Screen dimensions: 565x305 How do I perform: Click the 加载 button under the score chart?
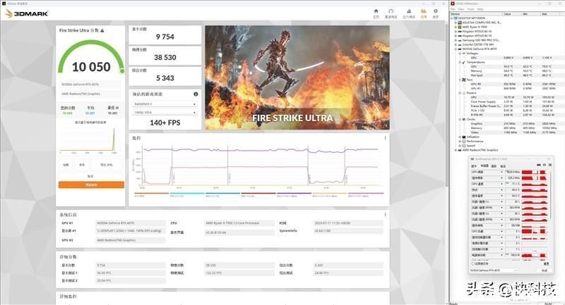click(66, 165)
